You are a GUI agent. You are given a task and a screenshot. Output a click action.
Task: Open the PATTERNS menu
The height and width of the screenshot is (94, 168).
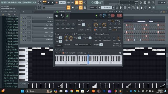click(14, 2)
